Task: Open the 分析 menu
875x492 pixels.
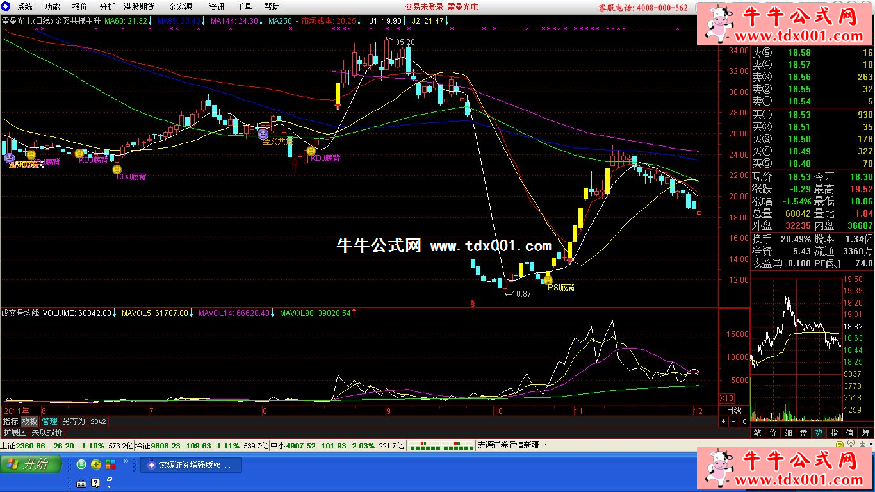Action: [x=107, y=7]
